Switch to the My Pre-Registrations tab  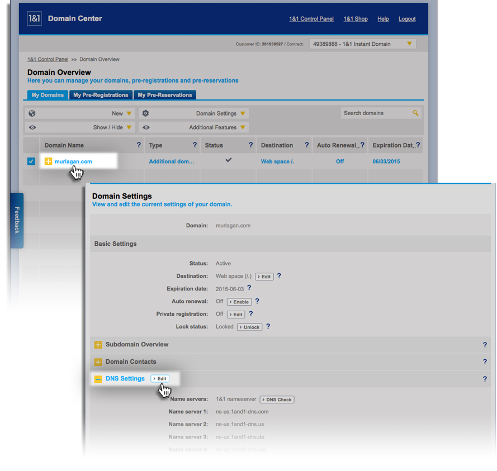pyautogui.click(x=101, y=95)
